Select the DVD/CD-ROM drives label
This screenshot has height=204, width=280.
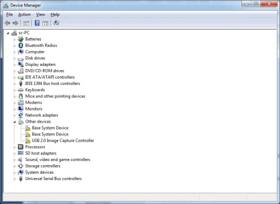(45, 71)
